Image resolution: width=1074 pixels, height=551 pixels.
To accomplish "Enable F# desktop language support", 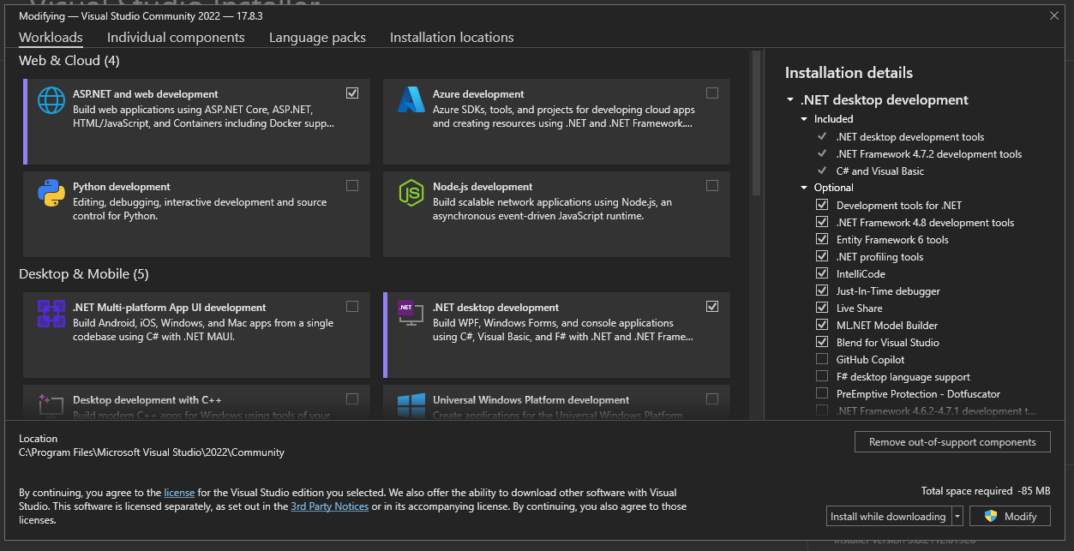I will tap(822, 376).
